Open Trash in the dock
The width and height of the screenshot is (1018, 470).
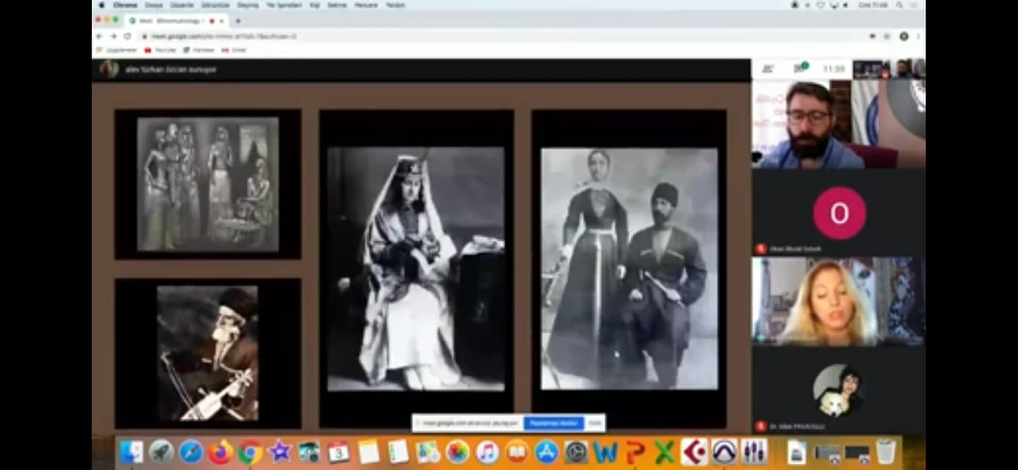(x=887, y=452)
